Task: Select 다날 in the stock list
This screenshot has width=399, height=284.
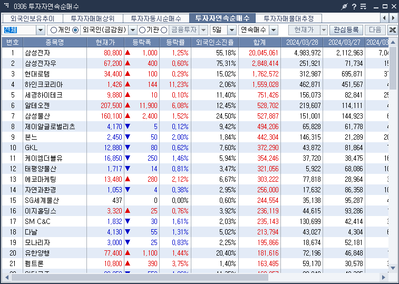Action: (31, 232)
